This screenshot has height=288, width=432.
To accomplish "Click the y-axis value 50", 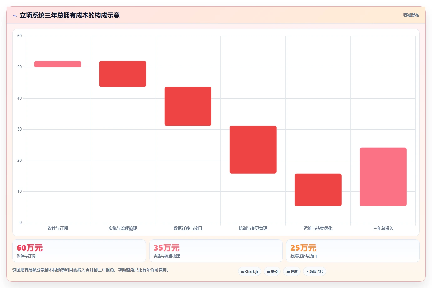I will [x=19, y=67].
